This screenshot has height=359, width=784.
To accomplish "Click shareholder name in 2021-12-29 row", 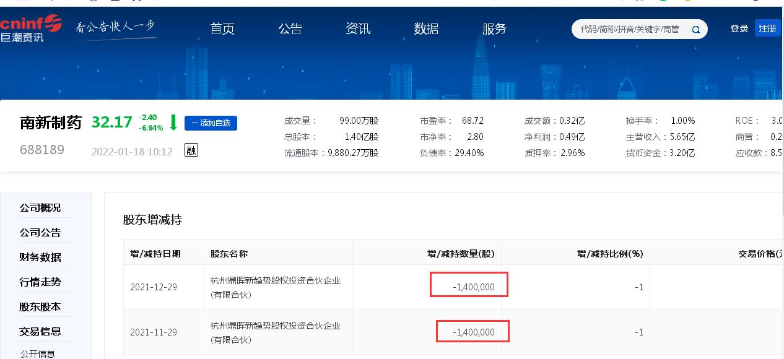I will (x=276, y=287).
